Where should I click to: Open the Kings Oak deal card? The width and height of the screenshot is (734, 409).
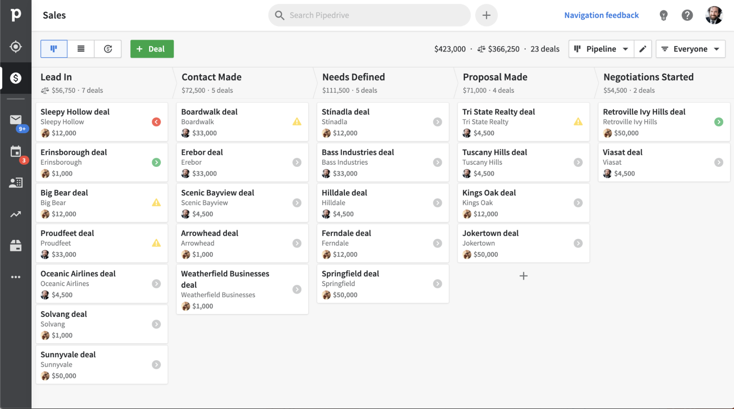coord(524,202)
